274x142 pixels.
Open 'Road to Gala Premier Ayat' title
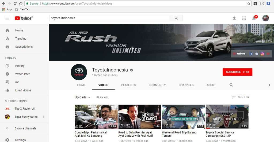coord(135,134)
